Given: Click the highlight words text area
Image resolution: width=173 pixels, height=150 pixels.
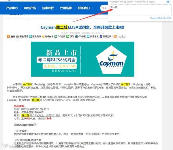Looking at the screenshot, I should 140,10.
